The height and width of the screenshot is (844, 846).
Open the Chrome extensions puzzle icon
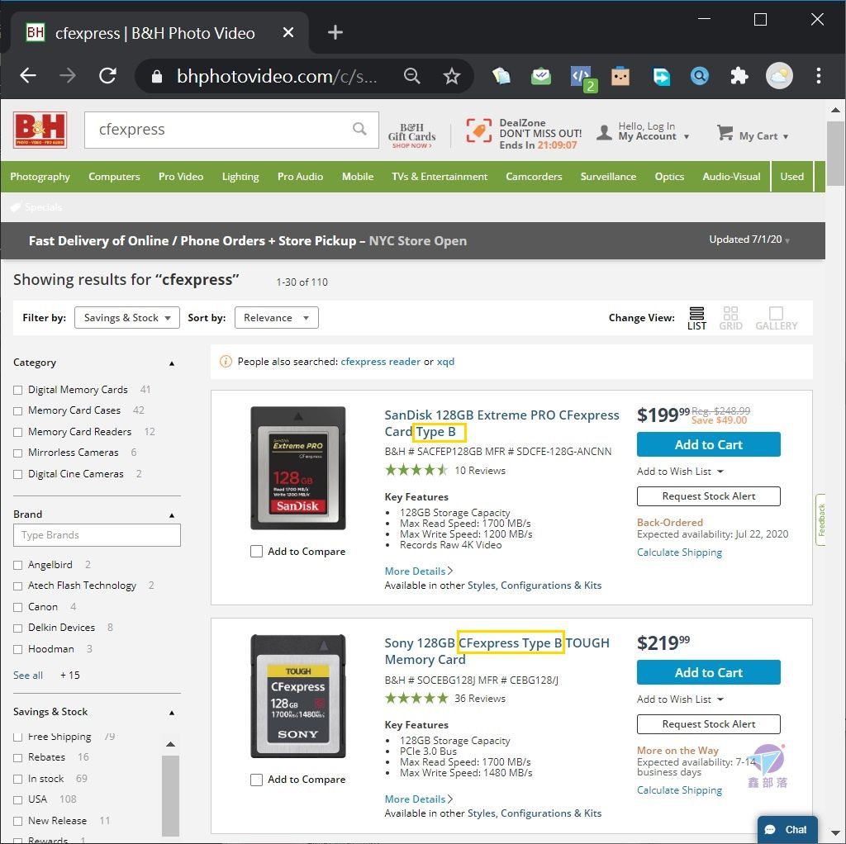click(739, 76)
